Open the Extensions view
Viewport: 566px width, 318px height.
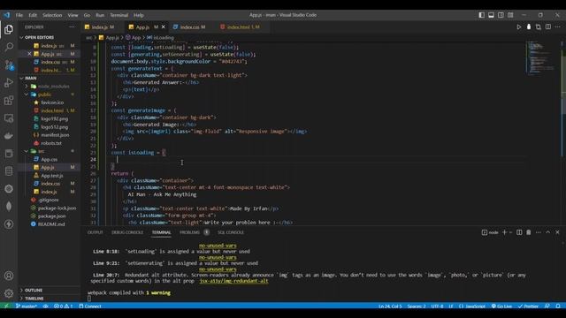pos(9,100)
